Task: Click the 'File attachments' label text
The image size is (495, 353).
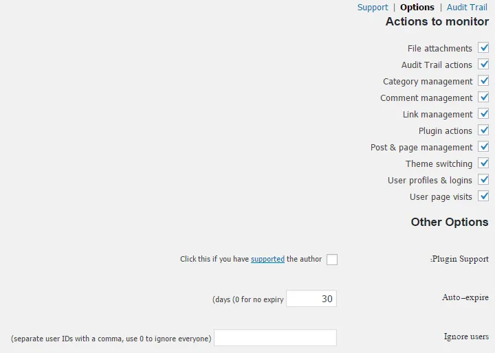Action: [440, 48]
